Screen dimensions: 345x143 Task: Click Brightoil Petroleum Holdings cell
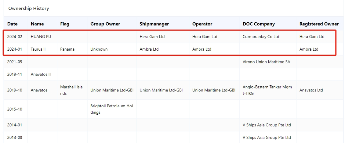(x=111, y=109)
